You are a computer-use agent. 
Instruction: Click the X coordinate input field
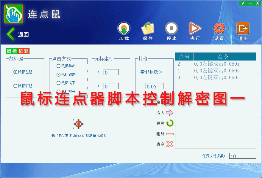(111, 72)
